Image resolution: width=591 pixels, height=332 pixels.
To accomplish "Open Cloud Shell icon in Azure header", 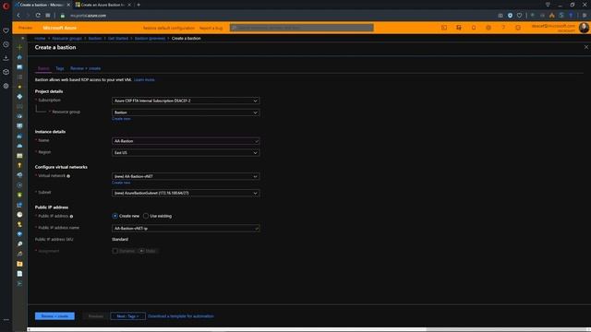I will 444,28.
